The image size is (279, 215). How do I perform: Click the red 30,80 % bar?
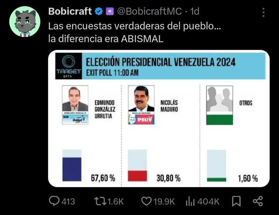(138, 176)
